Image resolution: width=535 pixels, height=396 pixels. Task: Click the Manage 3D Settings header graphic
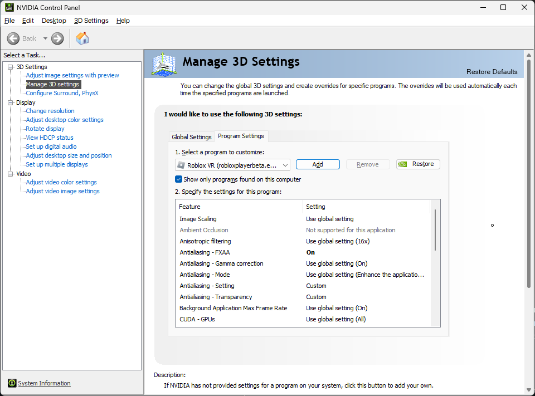164,64
